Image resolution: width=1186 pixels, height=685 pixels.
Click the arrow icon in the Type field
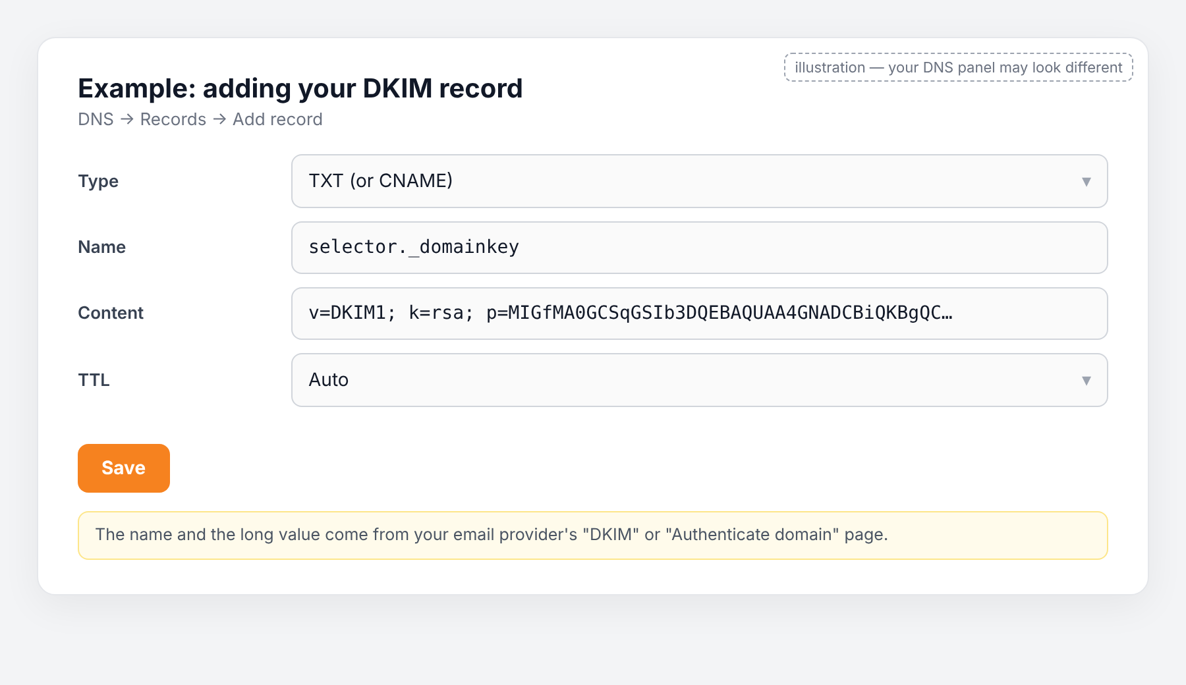pos(1087,182)
